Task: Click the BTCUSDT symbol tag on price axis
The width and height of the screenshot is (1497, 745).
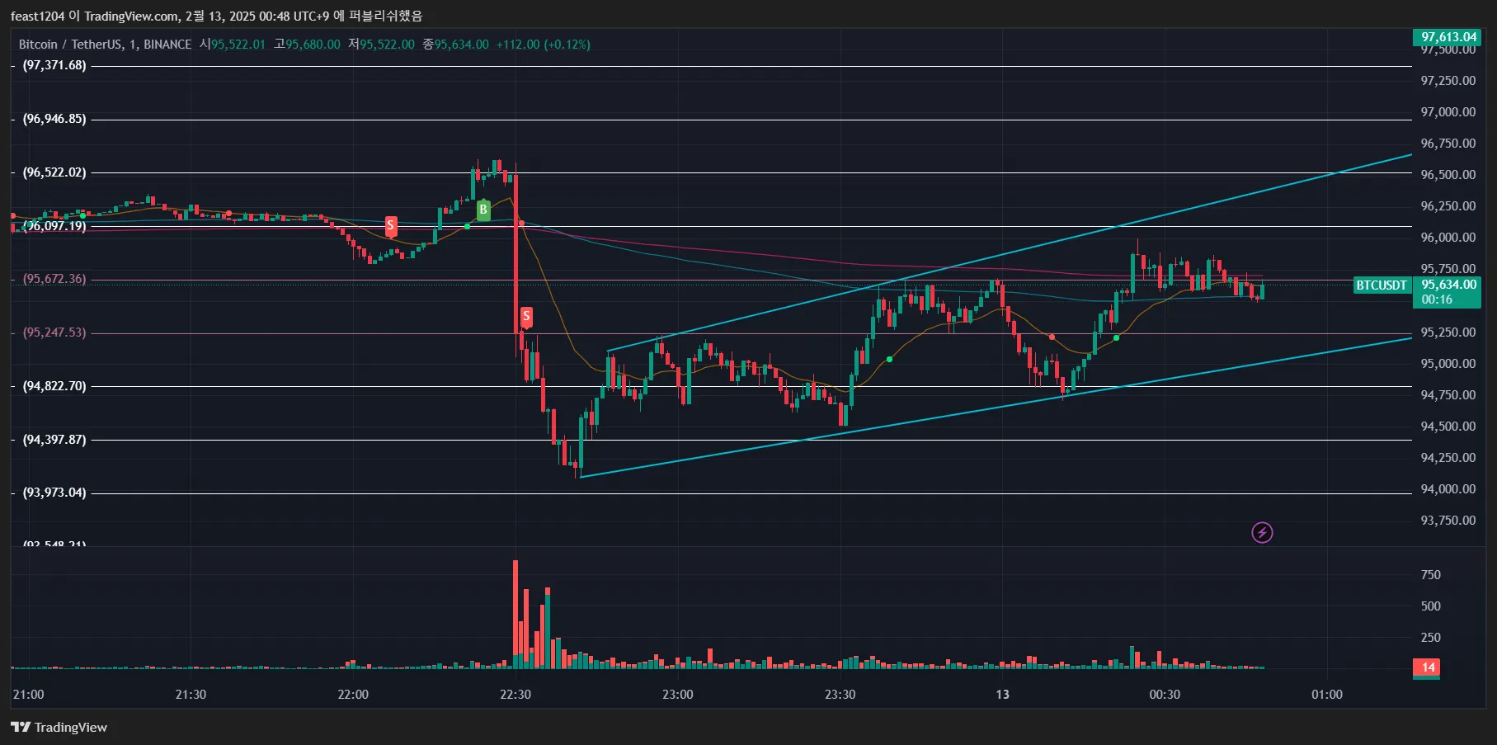Action: (x=1382, y=285)
